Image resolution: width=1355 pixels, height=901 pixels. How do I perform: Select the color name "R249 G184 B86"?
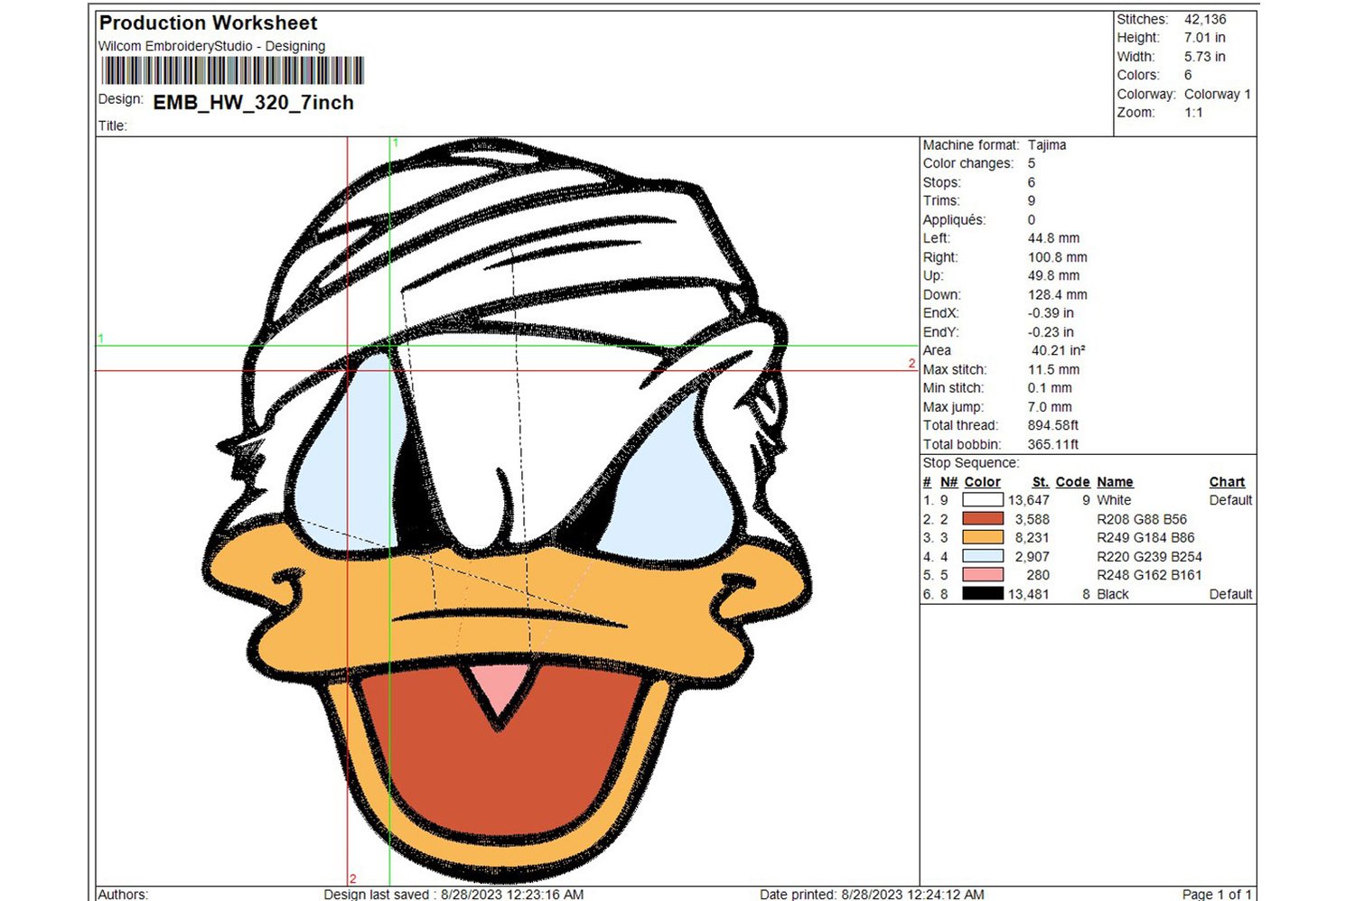coord(1145,537)
